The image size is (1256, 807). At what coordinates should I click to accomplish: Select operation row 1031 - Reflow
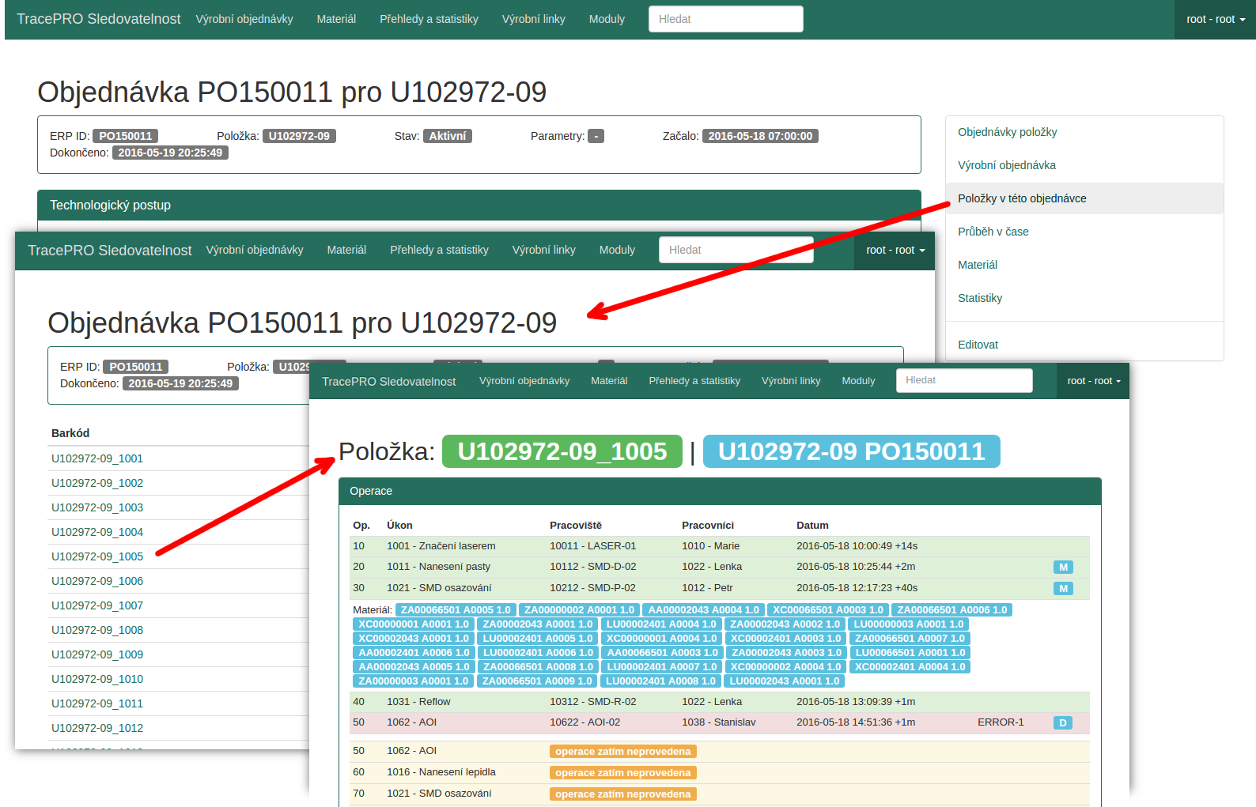pos(720,702)
